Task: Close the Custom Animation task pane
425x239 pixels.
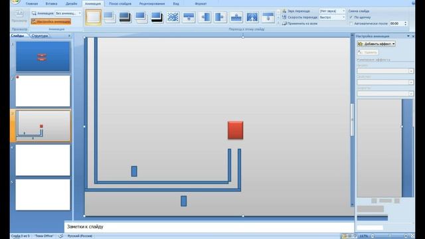Action: (413, 36)
